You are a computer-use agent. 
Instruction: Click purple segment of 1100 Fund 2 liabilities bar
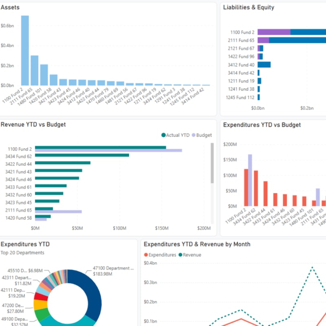[274, 32]
